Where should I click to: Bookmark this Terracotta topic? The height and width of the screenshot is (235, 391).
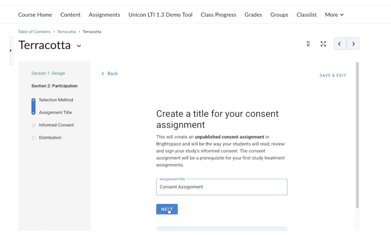pyautogui.click(x=308, y=44)
